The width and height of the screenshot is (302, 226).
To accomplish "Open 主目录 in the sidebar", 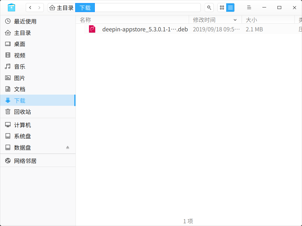I will (x=38, y=33).
